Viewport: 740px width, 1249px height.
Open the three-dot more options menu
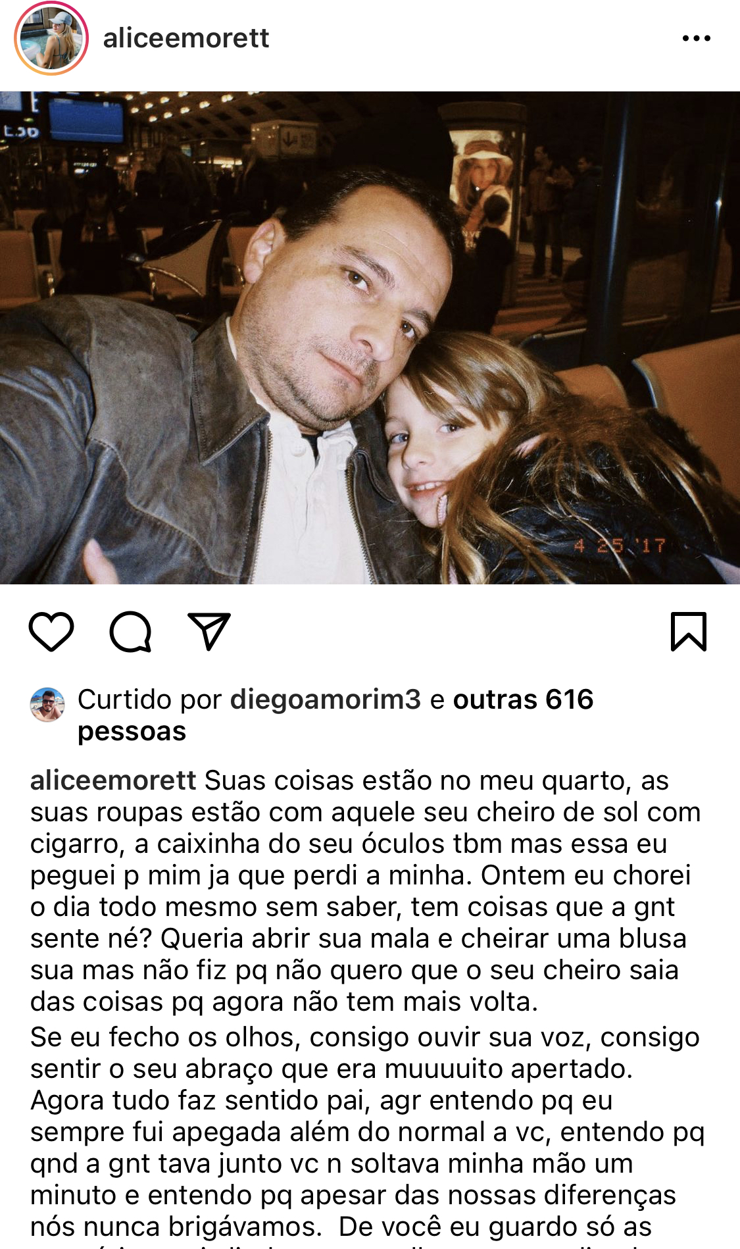[697, 38]
